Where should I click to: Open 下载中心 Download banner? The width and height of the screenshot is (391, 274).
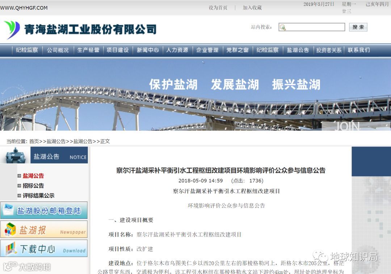[x=44, y=248]
